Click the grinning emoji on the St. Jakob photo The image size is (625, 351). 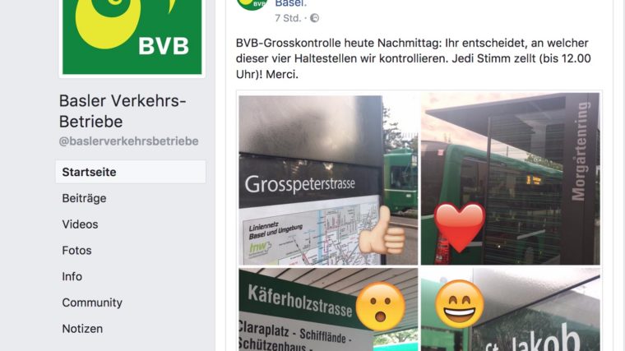(x=460, y=304)
